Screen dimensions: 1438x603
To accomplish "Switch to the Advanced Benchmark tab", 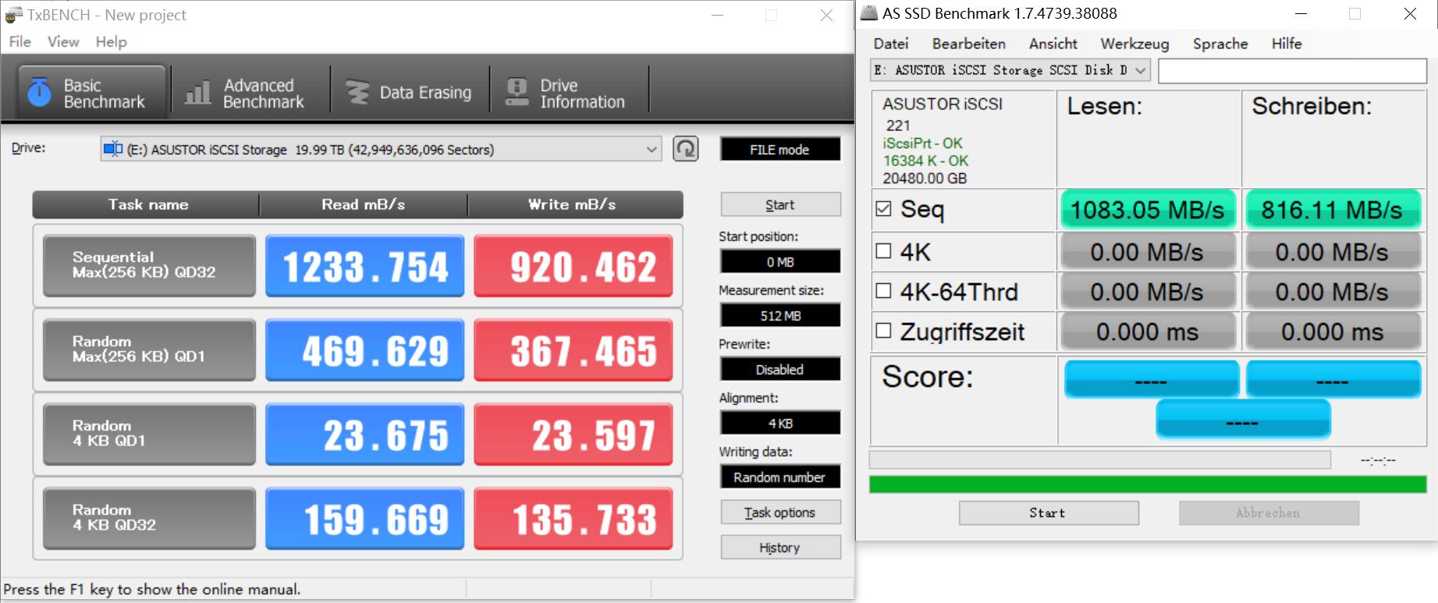I will pyautogui.click(x=250, y=93).
